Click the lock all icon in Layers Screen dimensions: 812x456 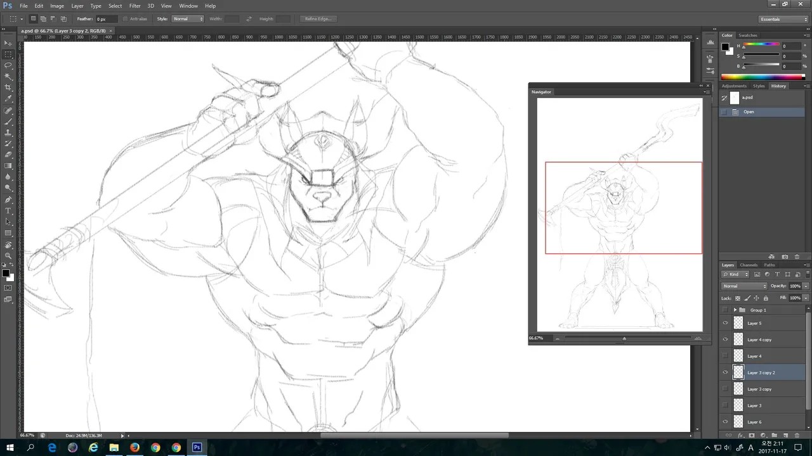[x=766, y=298]
